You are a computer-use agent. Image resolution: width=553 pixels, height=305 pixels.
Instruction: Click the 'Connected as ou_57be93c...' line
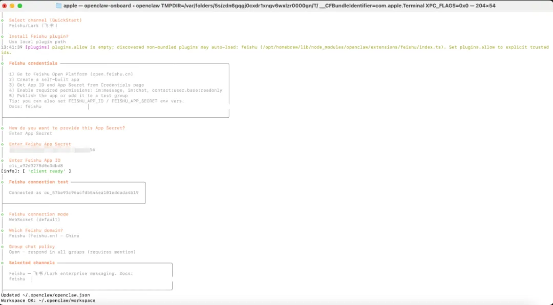74,192
